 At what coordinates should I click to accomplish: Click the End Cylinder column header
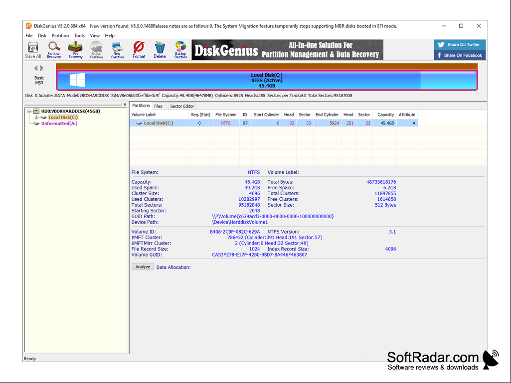pos(327,115)
